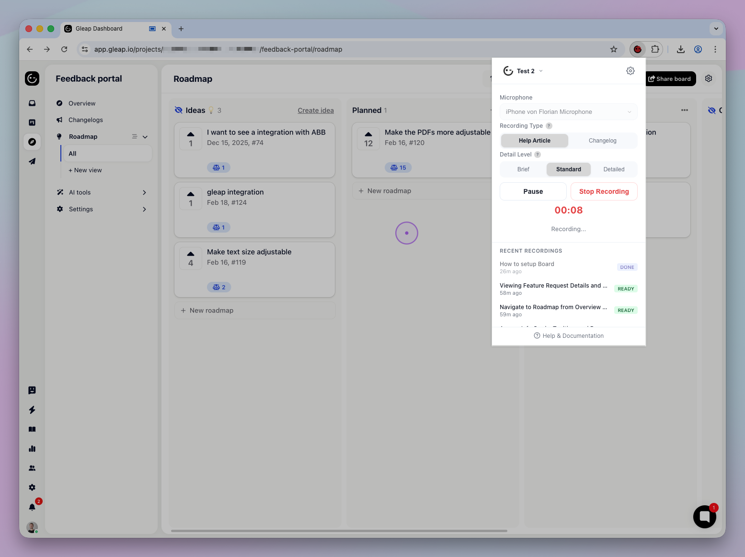The height and width of the screenshot is (557, 745).
Task: Open the Test 2 project dropdown
Action: 523,71
